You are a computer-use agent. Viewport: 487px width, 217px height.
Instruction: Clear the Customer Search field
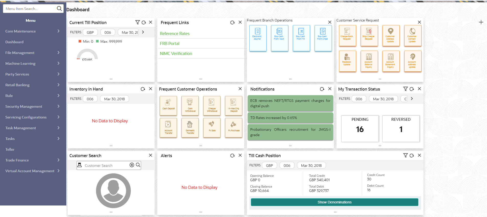coord(132,165)
